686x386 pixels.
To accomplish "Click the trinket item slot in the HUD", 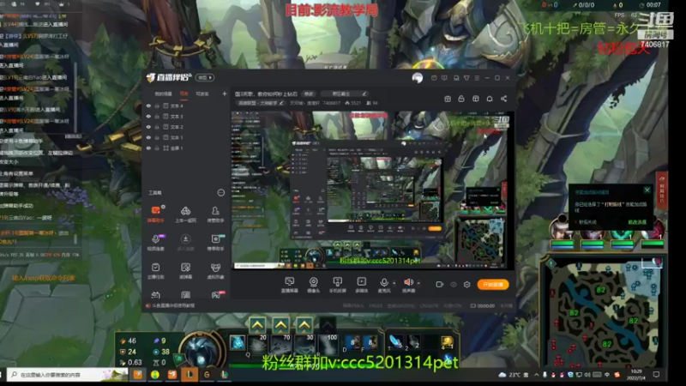I will pyautogui.click(x=447, y=342).
